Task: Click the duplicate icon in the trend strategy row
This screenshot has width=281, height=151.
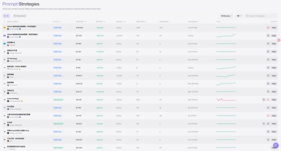Action: coord(264,100)
